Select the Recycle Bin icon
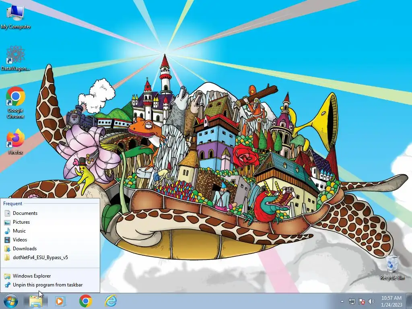Viewport: 412px width, 309px height. tap(392, 268)
